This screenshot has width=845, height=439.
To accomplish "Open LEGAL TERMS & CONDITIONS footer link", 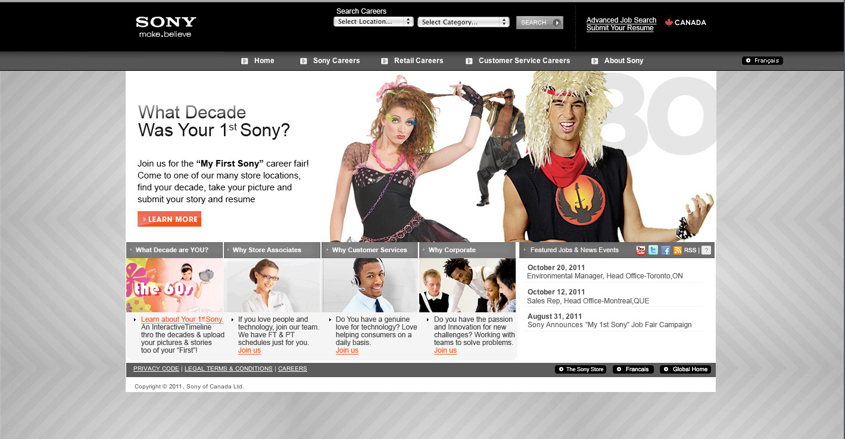I will (x=229, y=369).
